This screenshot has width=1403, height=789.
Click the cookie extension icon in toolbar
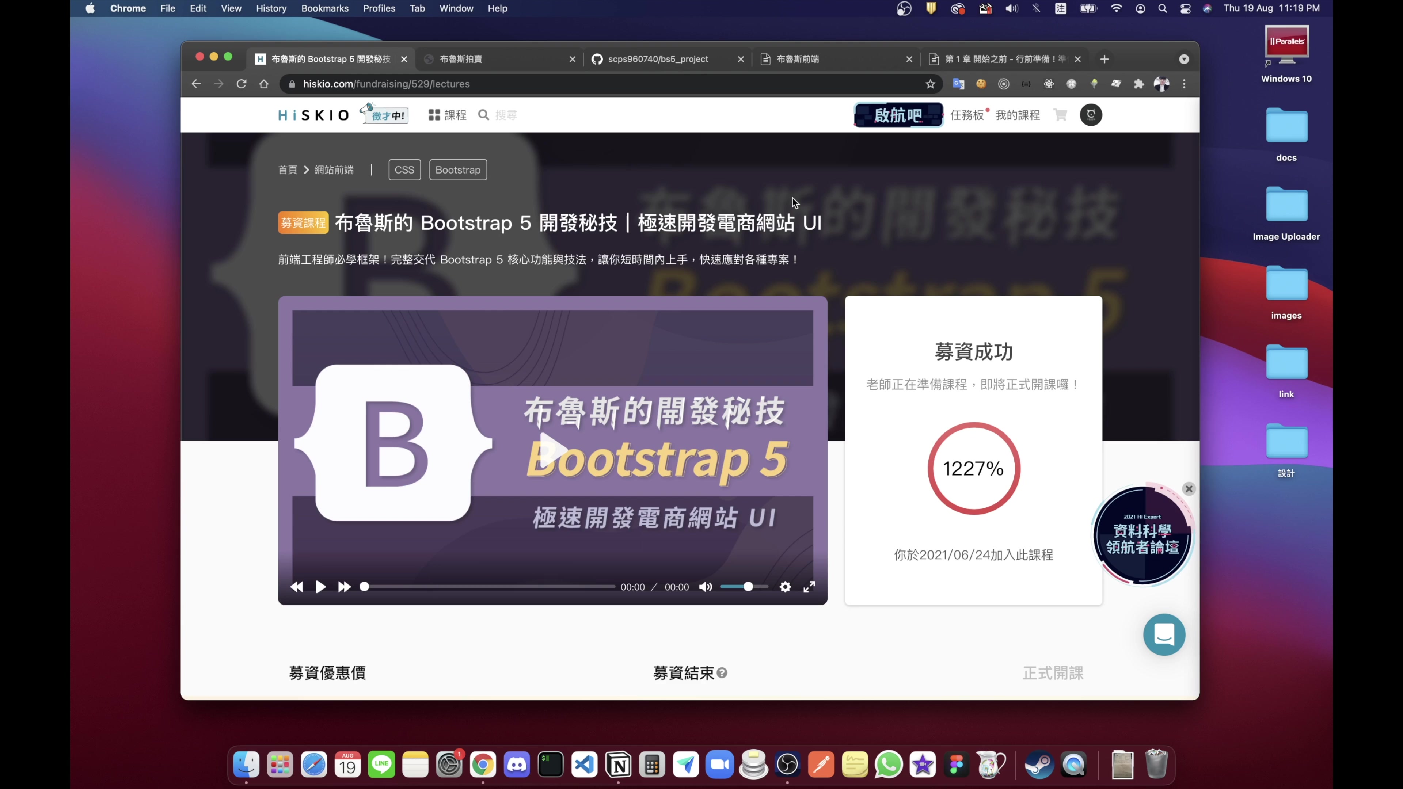[x=981, y=84]
